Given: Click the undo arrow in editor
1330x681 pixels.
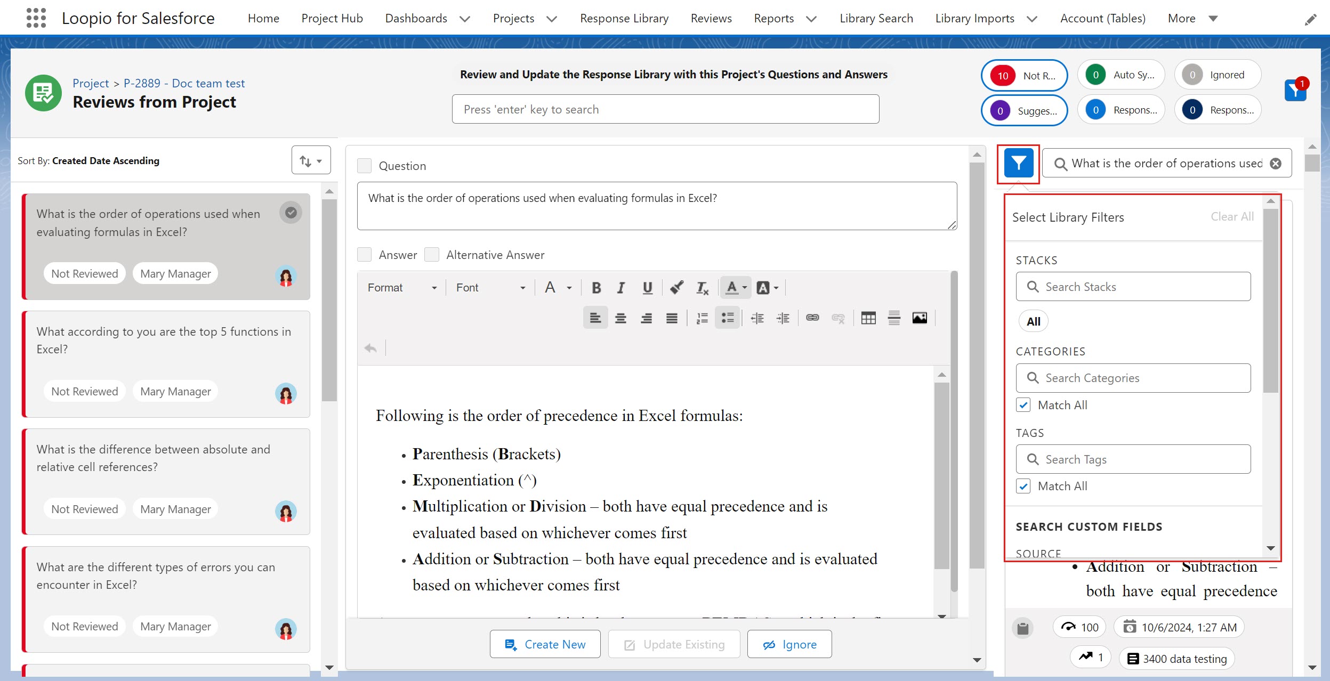Looking at the screenshot, I should [370, 348].
